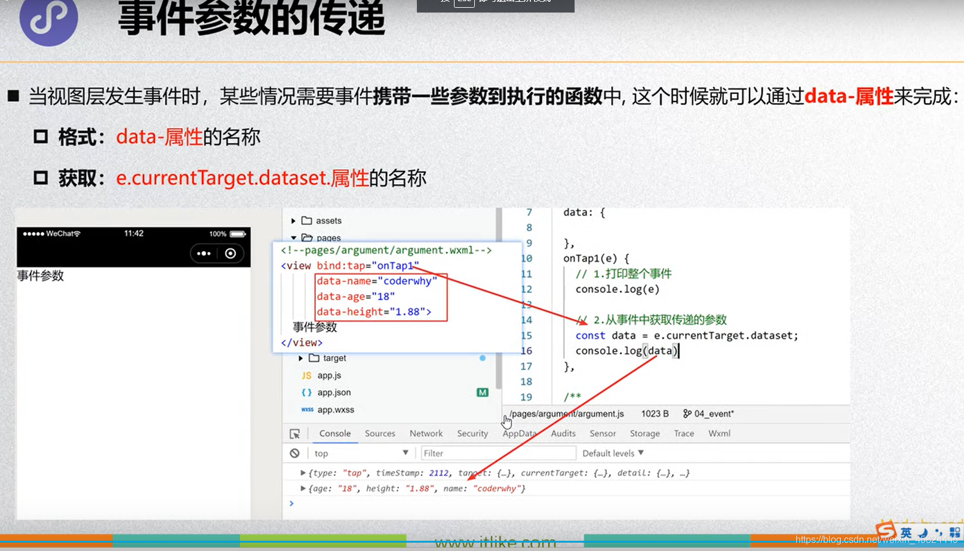The height and width of the screenshot is (551, 964).
Task: Clear console with the ban icon
Action: [x=294, y=453]
